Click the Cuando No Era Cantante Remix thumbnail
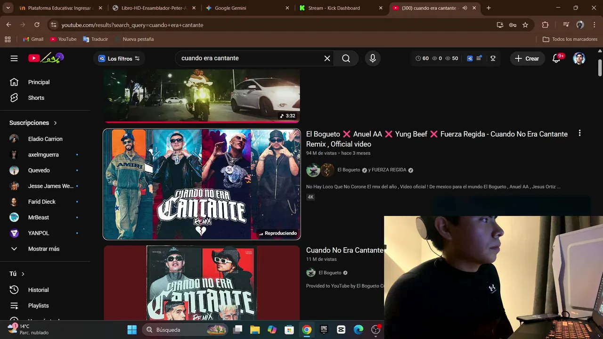The height and width of the screenshot is (339, 603). click(x=202, y=184)
